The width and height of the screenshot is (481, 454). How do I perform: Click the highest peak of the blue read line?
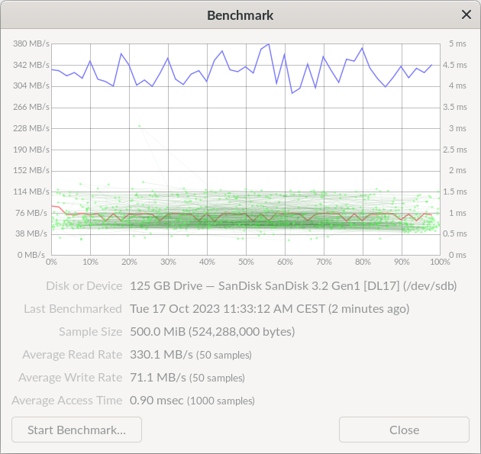[x=268, y=44]
